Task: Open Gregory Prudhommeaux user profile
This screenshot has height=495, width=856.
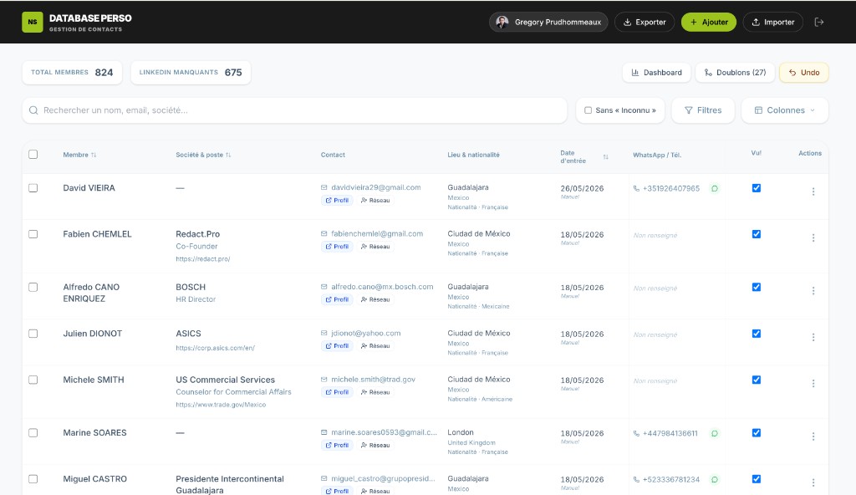Action: [548, 22]
